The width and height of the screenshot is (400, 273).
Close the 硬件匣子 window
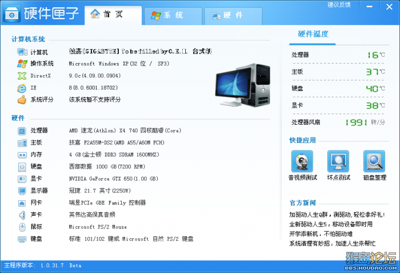click(x=389, y=7)
